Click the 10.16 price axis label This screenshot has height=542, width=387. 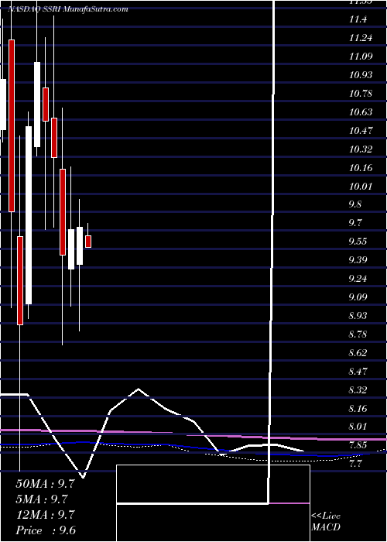[x=361, y=168]
